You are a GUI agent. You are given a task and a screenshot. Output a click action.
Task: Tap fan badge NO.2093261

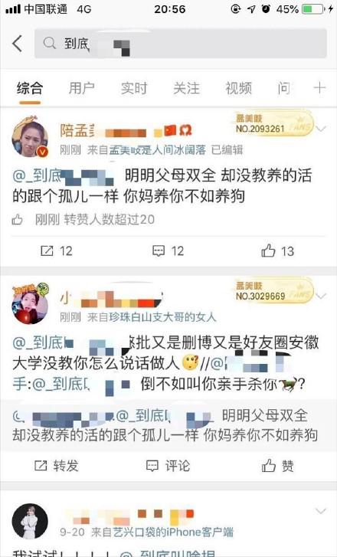pyautogui.click(x=273, y=123)
